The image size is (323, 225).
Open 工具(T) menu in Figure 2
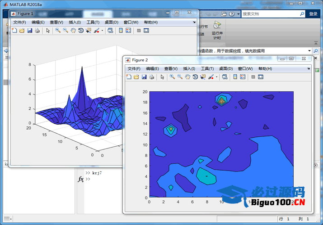point(207,69)
